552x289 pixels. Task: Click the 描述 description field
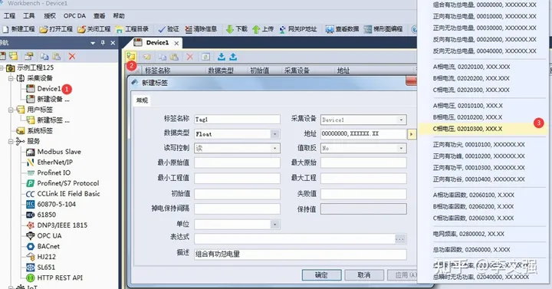point(301,255)
